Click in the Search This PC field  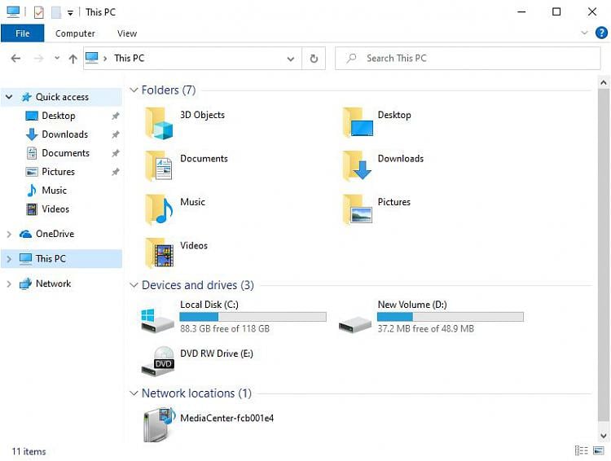coord(468,59)
